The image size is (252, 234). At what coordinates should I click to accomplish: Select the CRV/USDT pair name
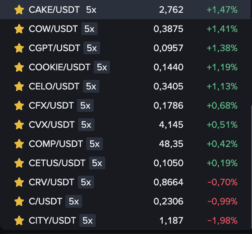click(x=51, y=182)
